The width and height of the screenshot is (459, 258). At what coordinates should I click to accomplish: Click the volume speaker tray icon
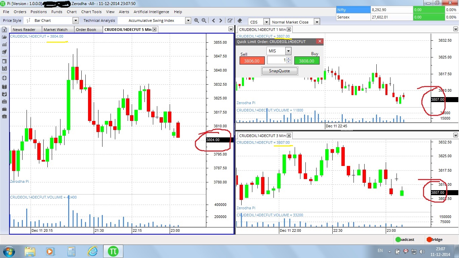422,251
